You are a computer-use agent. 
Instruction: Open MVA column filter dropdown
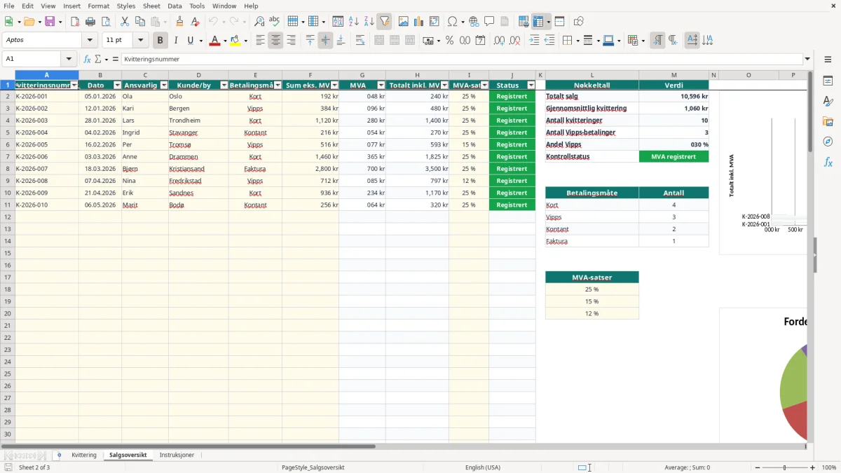click(381, 85)
